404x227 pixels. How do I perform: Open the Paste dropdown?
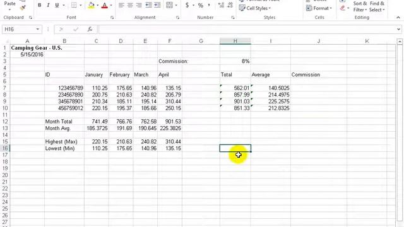click(10, 10)
